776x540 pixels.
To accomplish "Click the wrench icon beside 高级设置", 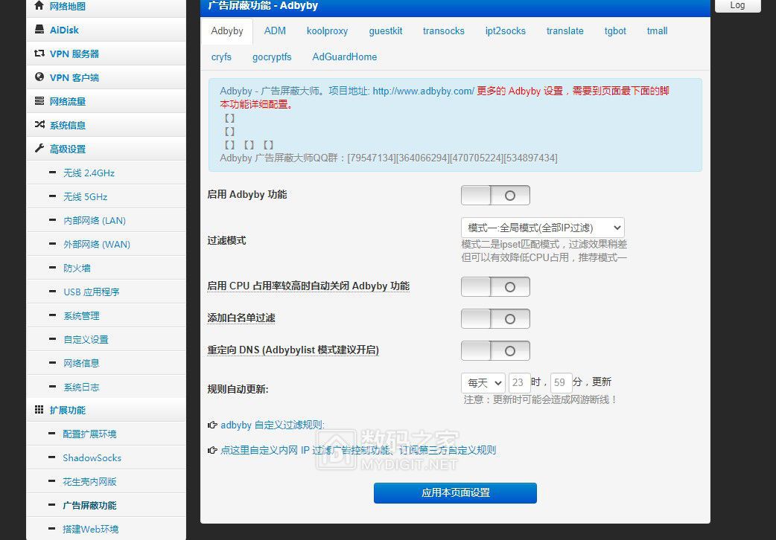I will point(39,148).
